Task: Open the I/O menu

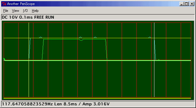Action: point(25,11)
